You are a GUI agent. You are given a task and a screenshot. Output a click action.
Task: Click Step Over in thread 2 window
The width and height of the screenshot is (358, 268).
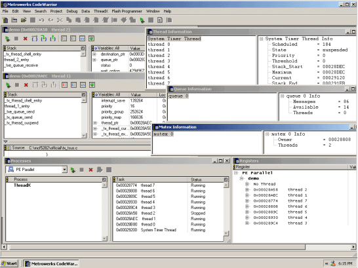35,39
